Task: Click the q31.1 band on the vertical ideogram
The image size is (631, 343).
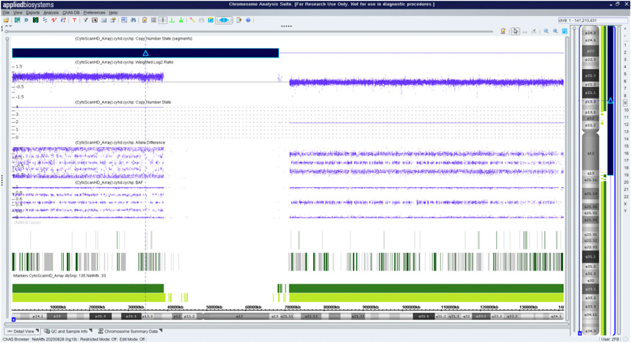Action: click(x=590, y=257)
